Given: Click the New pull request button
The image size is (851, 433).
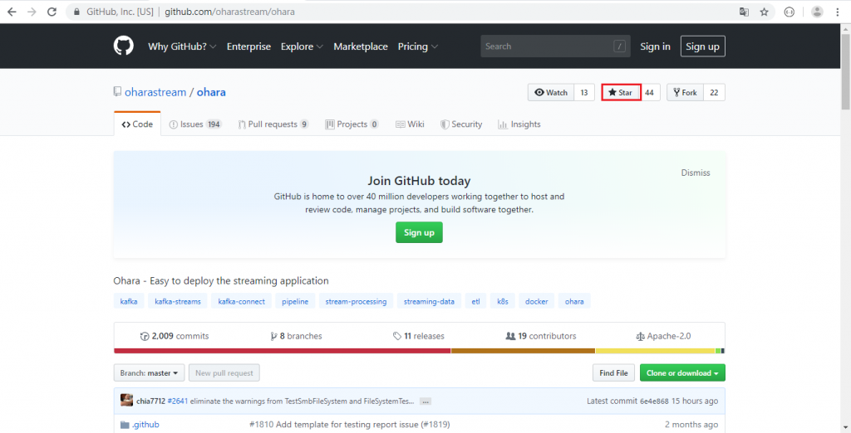Looking at the screenshot, I should coord(224,372).
